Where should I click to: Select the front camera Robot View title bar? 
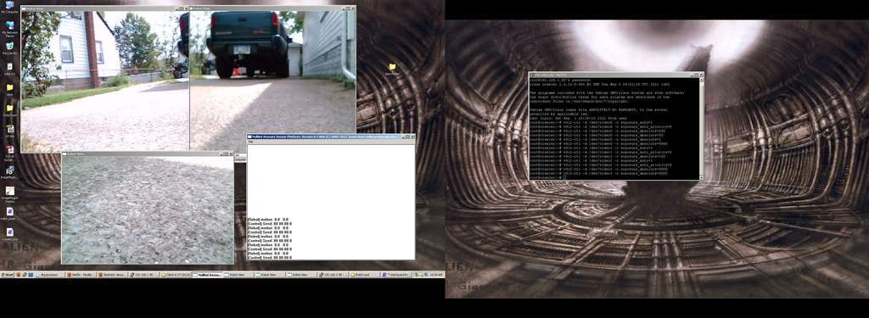[x=104, y=8]
